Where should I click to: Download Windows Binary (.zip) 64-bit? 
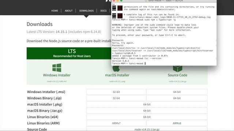[x=177, y=98]
